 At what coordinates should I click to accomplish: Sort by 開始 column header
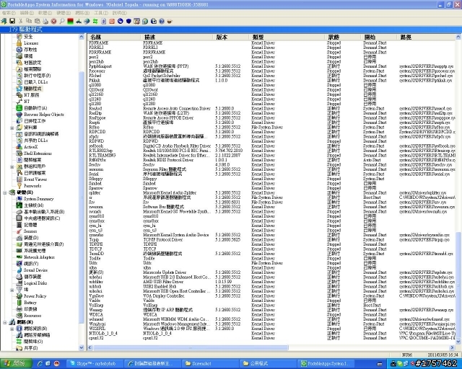379,37
